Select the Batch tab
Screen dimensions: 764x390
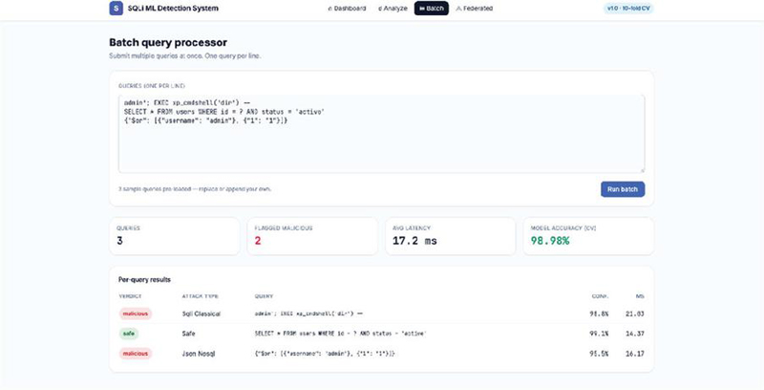(432, 9)
